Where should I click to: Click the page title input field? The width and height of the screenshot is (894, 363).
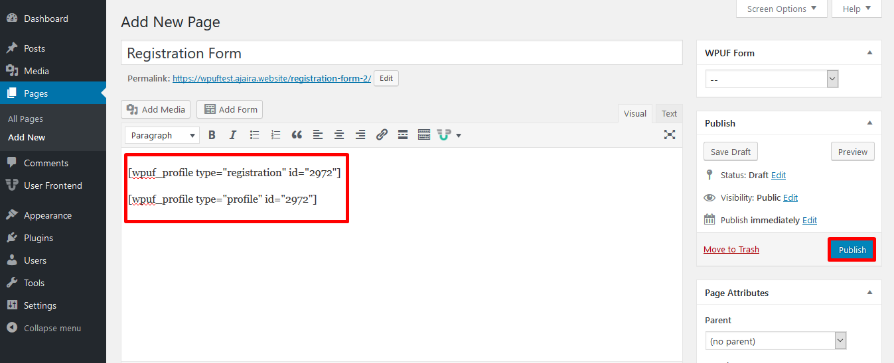pos(402,53)
